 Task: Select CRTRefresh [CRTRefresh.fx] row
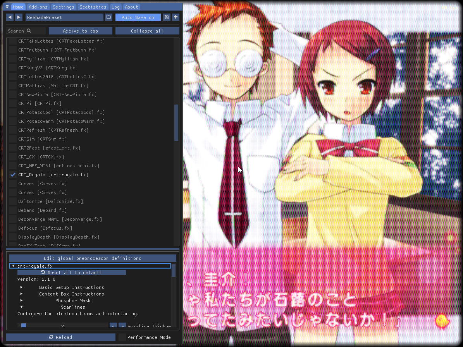click(53, 130)
